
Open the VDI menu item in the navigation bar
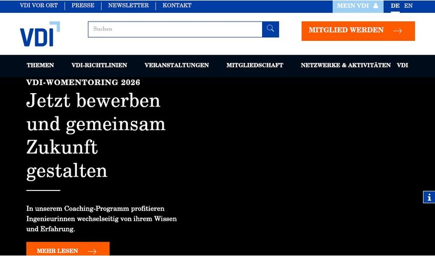click(x=402, y=65)
